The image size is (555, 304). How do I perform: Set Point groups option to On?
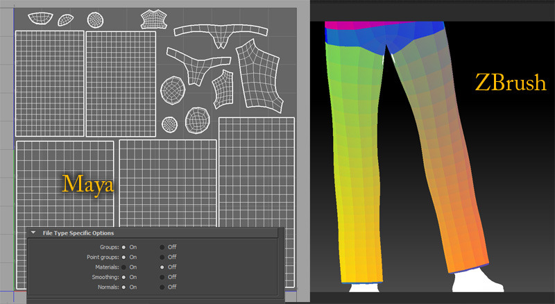[x=123, y=257]
